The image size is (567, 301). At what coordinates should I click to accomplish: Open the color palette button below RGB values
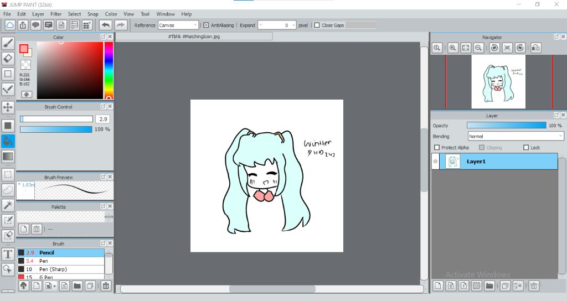coord(27,94)
